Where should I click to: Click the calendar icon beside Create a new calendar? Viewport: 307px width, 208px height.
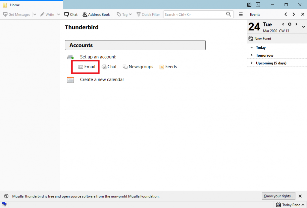click(x=70, y=80)
